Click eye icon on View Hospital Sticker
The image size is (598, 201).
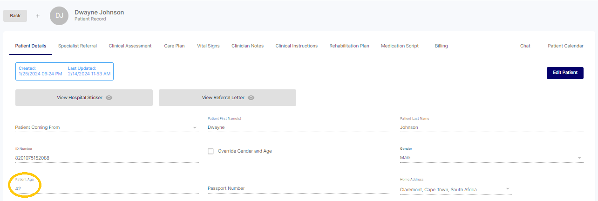click(x=109, y=98)
